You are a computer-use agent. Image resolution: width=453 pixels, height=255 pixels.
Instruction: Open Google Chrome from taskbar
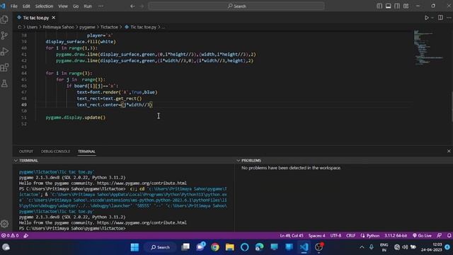pyautogui.click(x=215, y=247)
